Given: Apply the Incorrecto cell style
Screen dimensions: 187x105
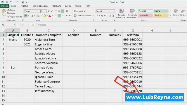Looking at the screenshot, I should [146, 15].
